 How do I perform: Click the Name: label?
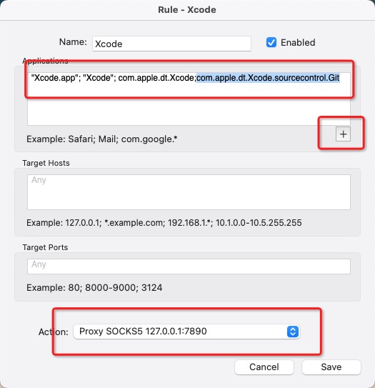73,42
